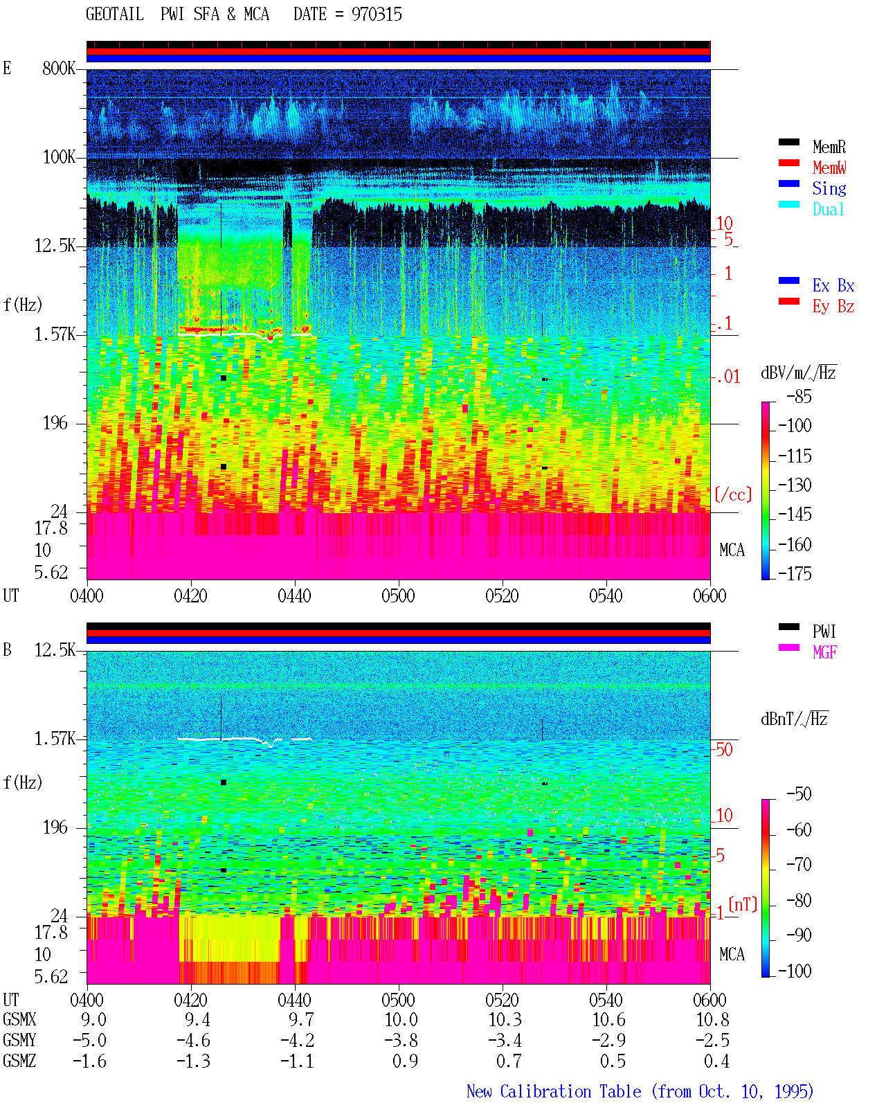Click the red [nT] unit label
This screenshot has height=1103, width=886.
(x=743, y=904)
